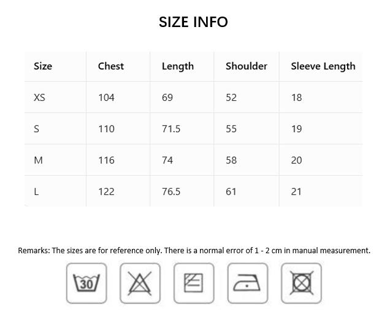Viewport: 387px width, 311px height.
Task: Select the L size row label
Action: click(36, 192)
